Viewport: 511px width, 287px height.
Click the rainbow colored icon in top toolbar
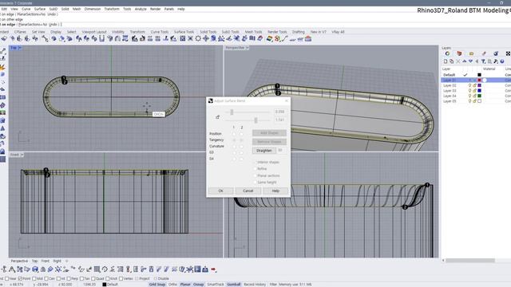[x=270, y=39]
